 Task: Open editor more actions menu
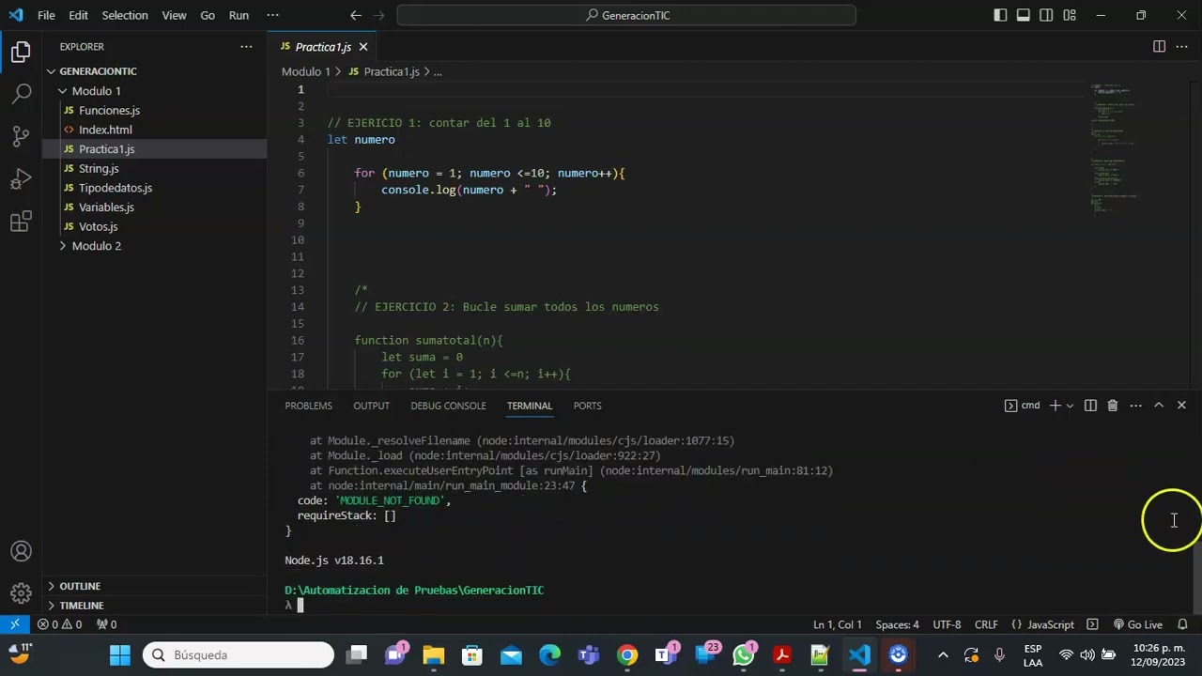click(x=1181, y=46)
